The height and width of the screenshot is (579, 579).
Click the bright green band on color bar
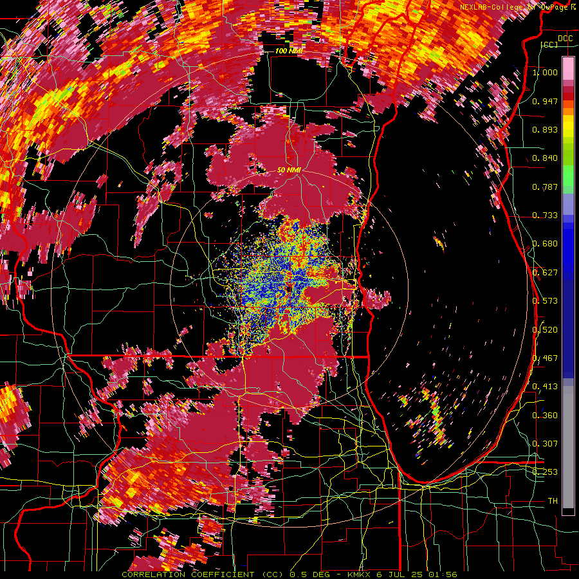pyautogui.click(x=568, y=176)
